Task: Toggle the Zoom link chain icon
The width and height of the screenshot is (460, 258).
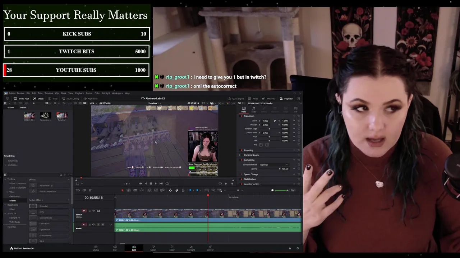Action: (x=275, y=121)
